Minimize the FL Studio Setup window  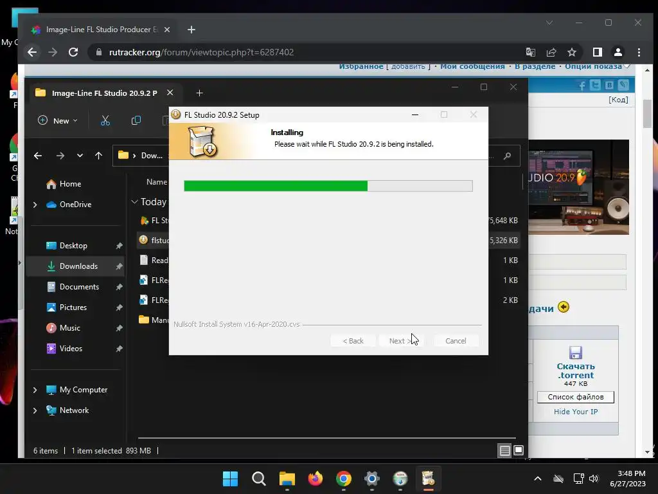415,114
